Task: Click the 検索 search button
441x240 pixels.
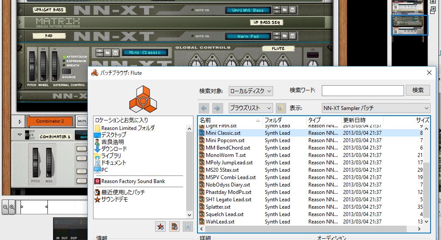Action: [418, 90]
